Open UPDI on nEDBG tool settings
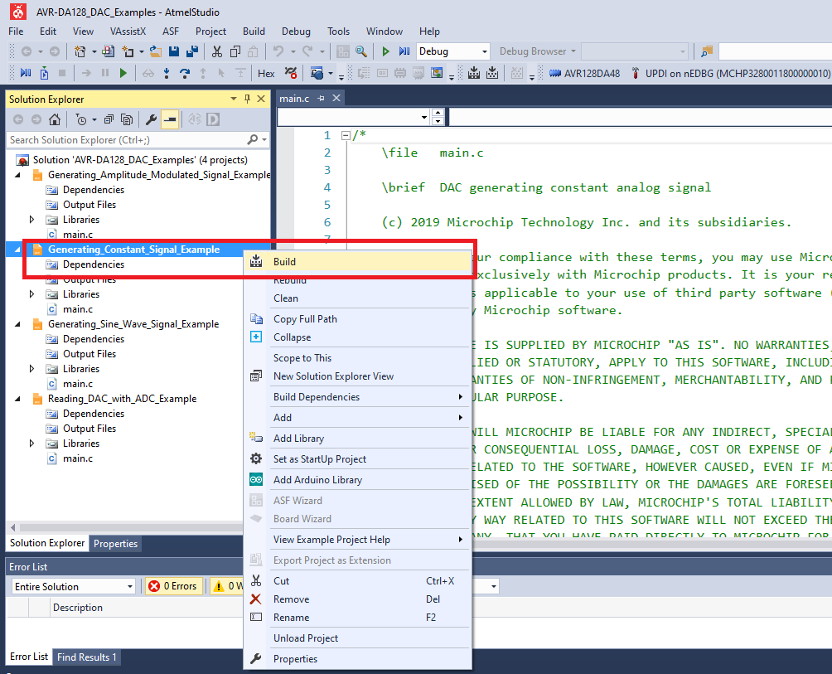The image size is (832, 674). point(731,74)
